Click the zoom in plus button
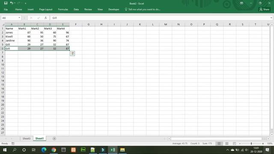Screen dimensions: 274x154 tap(263, 144)
